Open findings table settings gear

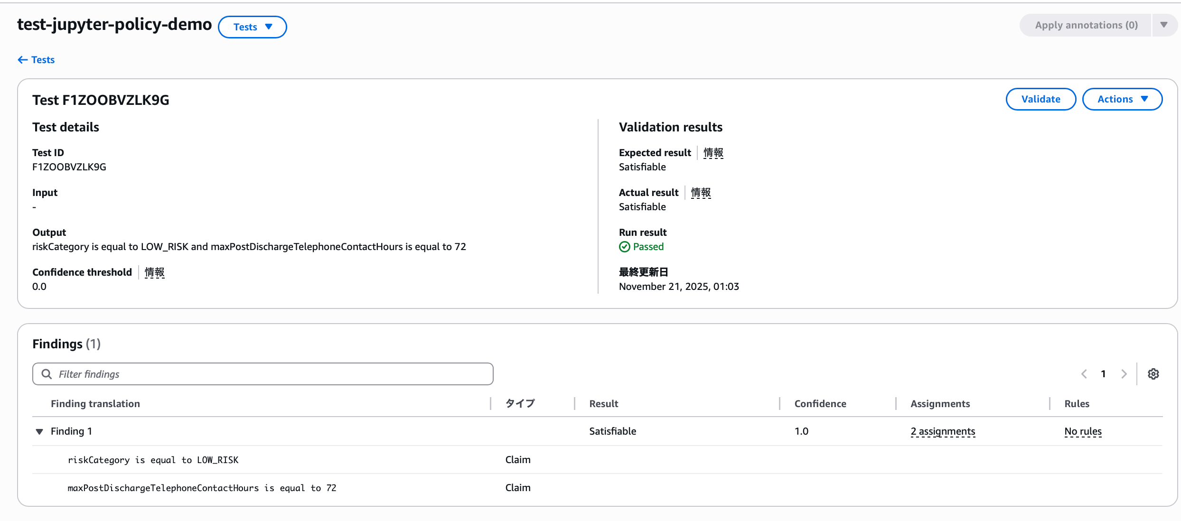click(1153, 374)
